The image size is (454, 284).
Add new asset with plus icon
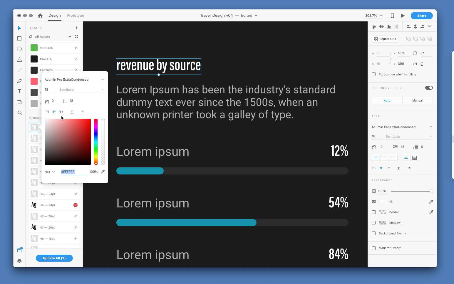(76, 28)
